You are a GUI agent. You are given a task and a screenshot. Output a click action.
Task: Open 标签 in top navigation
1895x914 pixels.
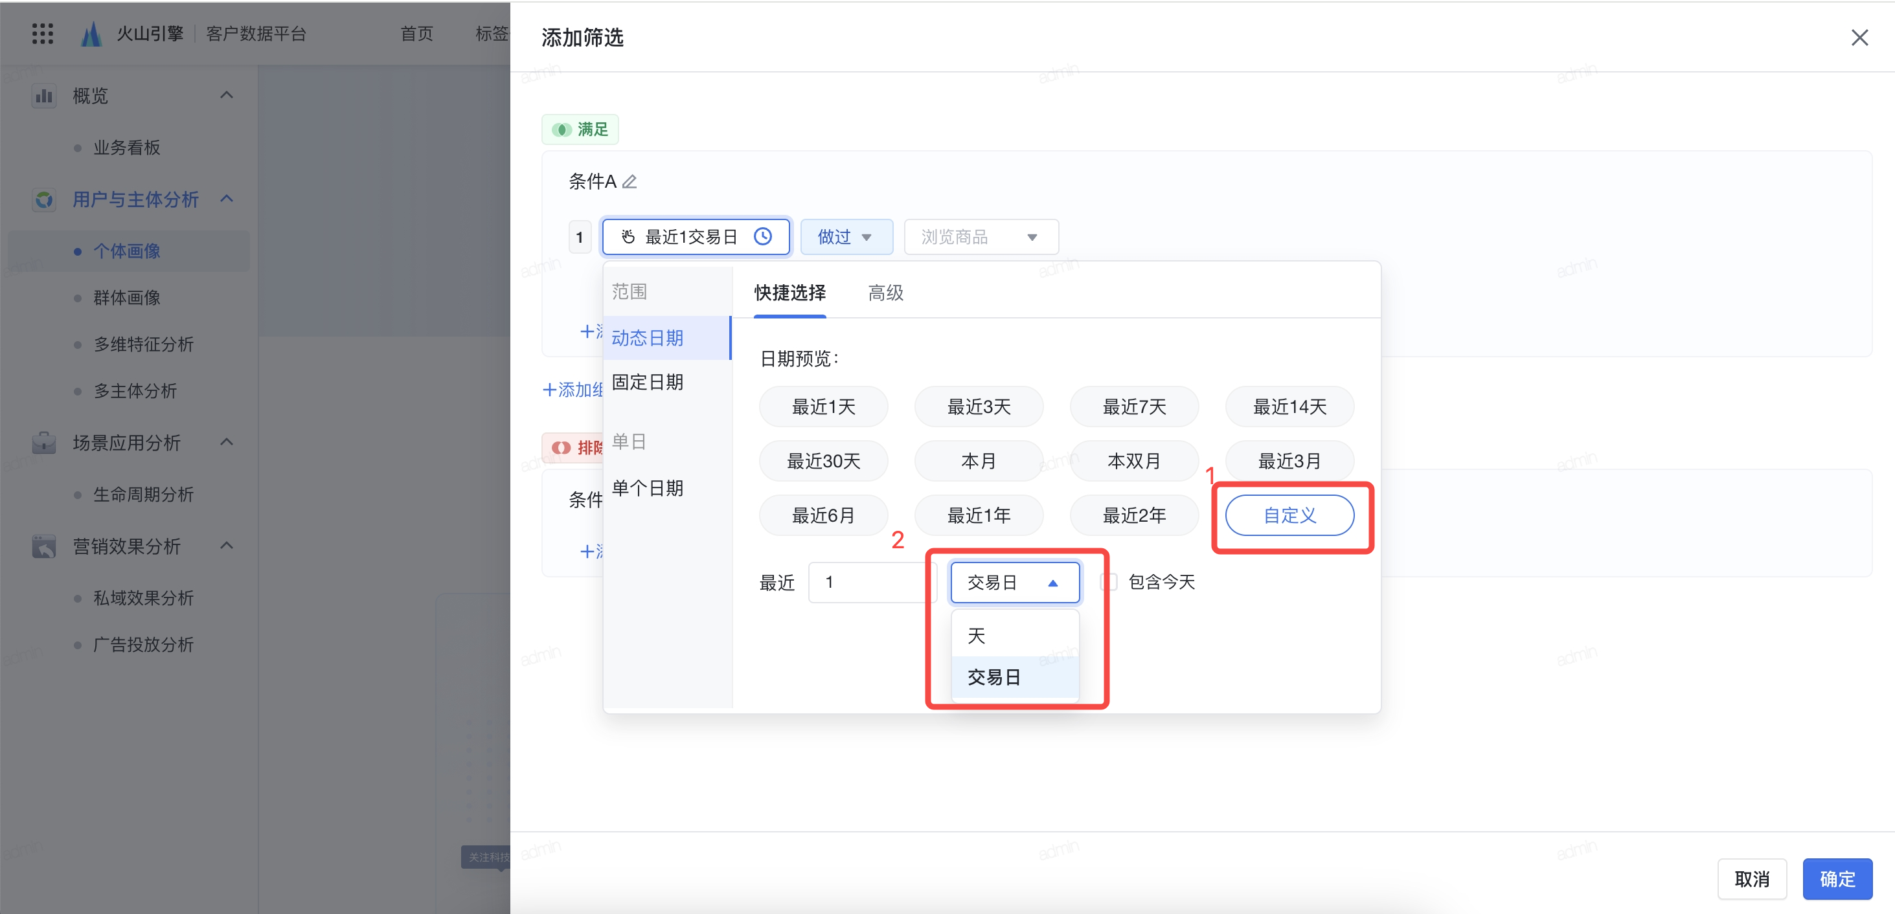(x=492, y=34)
